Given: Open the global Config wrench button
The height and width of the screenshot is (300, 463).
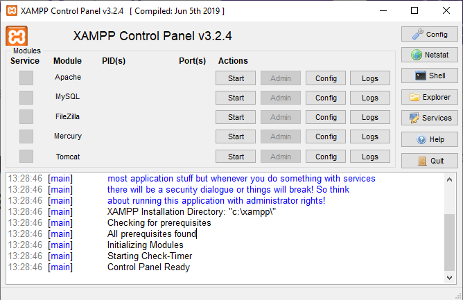Looking at the screenshot, I should pyautogui.click(x=429, y=34).
